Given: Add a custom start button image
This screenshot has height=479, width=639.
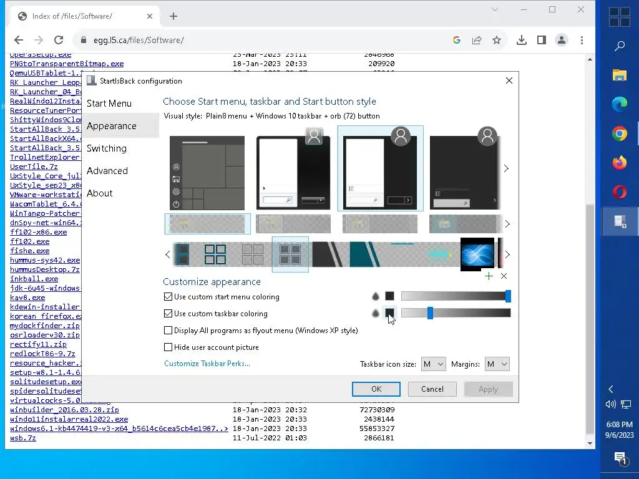Looking at the screenshot, I should (489, 276).
